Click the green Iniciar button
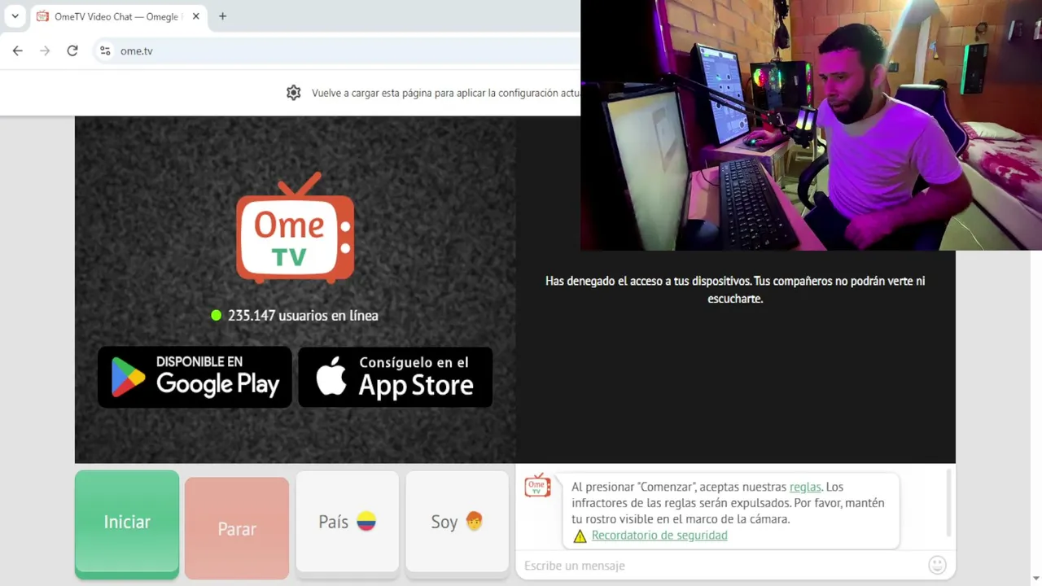This screenshot has width=1042, height=586. 127,523
